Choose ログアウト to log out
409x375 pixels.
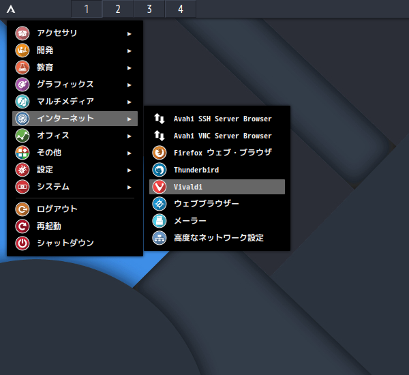[75, 209]
